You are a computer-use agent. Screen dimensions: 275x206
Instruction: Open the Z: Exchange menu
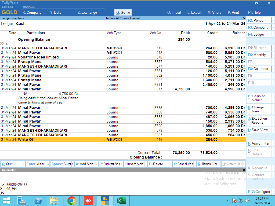click(87, 12)
